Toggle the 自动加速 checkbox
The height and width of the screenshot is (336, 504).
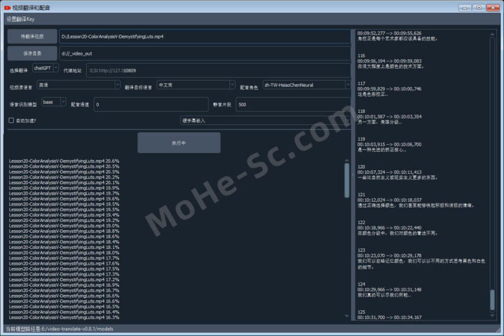(x=11, y=120)
